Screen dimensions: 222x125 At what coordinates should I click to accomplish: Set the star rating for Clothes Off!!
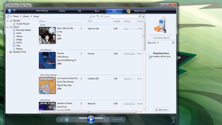click(129, 79)
